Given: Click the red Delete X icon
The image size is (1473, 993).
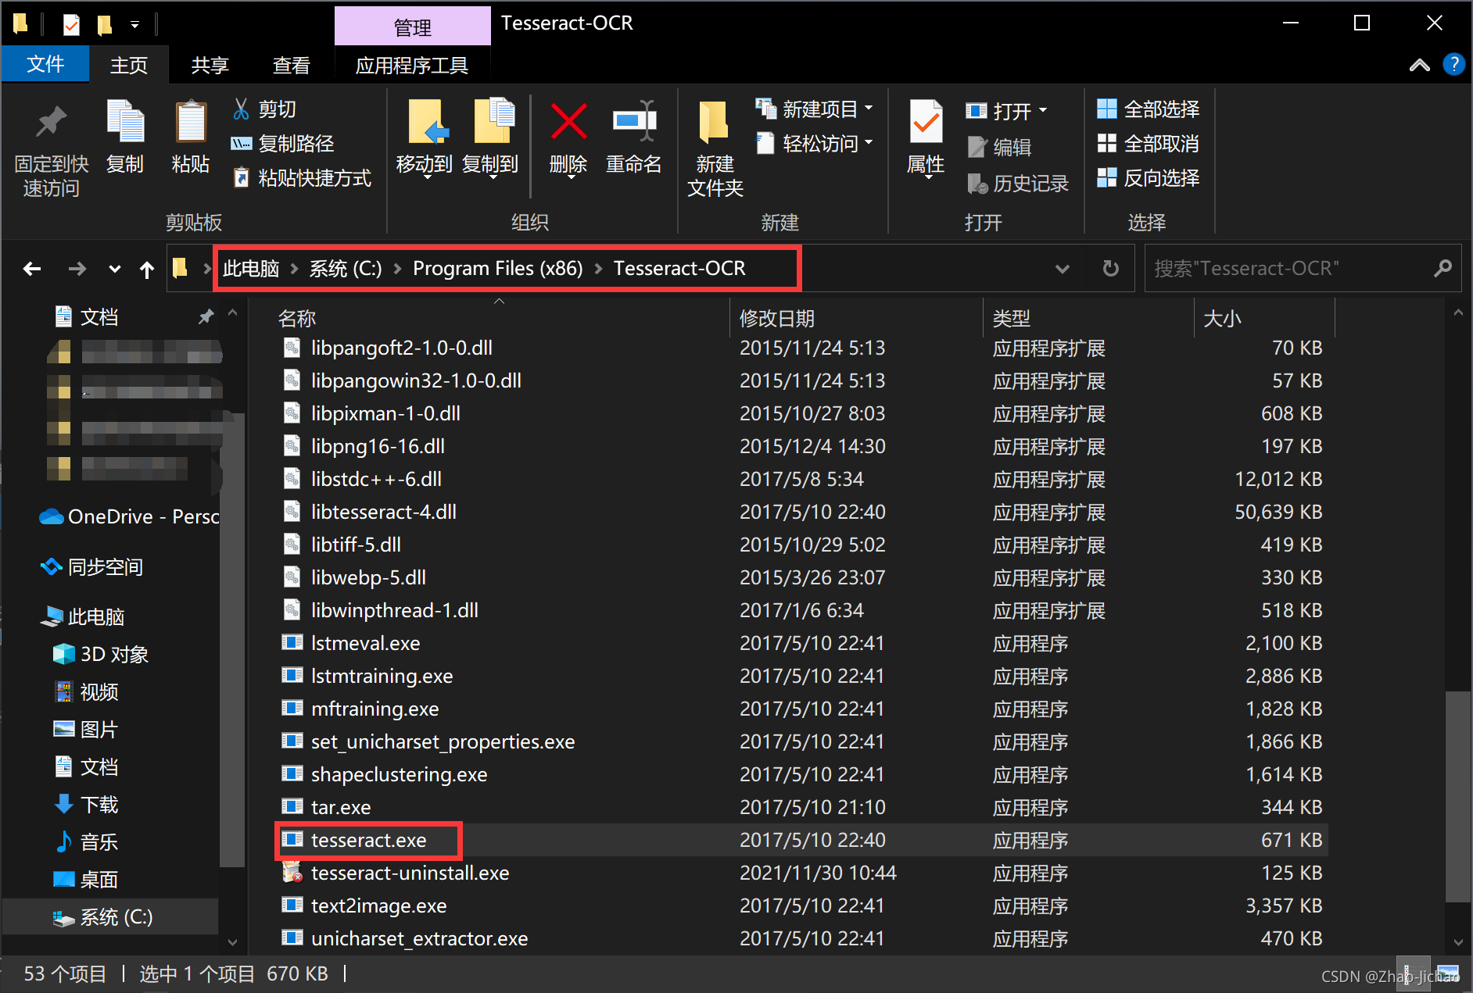Looking at the screenshot, I should tap(568, 122).
